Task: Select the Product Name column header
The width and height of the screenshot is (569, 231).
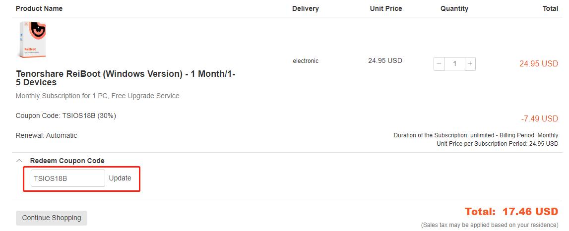Action: pyautogui.click(x=39, y=8)
